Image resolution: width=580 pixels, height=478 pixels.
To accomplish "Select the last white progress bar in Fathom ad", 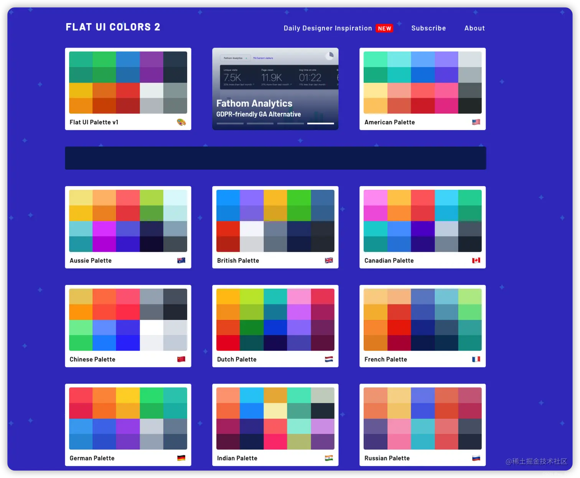I will pos(321,123).
